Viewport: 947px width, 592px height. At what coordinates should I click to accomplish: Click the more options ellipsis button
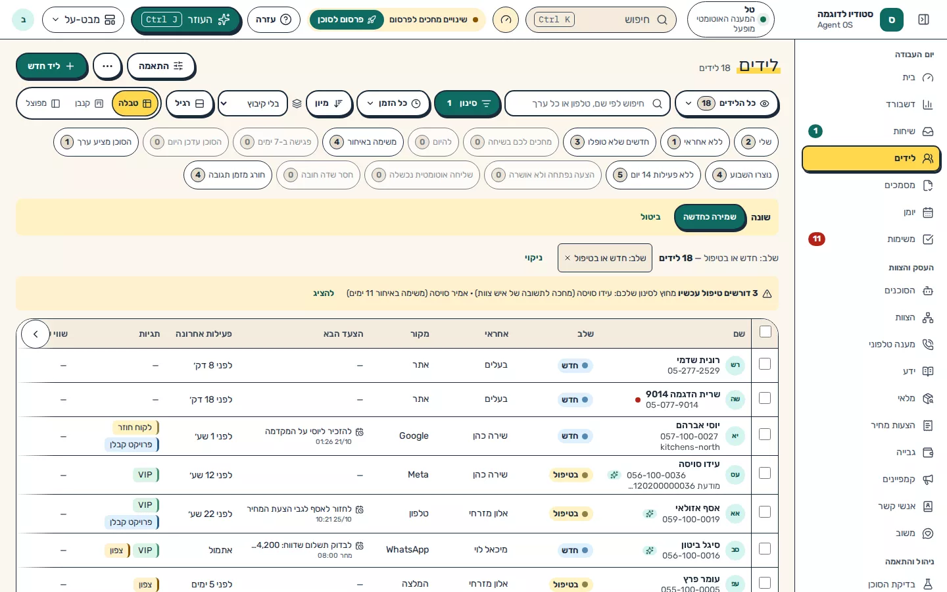pos(107,66)
